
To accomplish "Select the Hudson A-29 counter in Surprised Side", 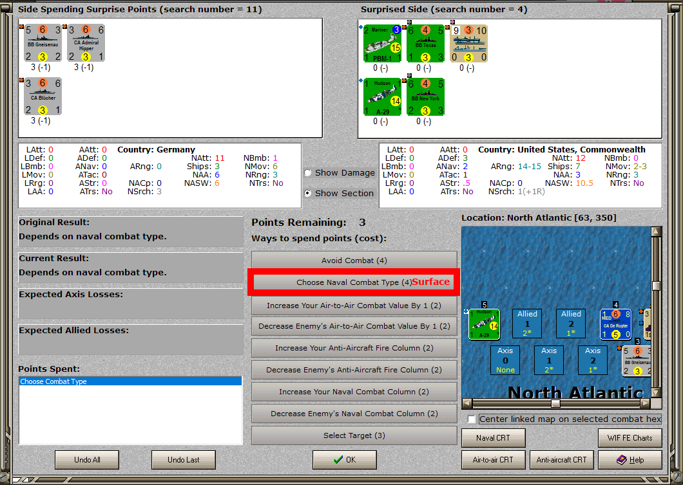I will pos(382,97).
